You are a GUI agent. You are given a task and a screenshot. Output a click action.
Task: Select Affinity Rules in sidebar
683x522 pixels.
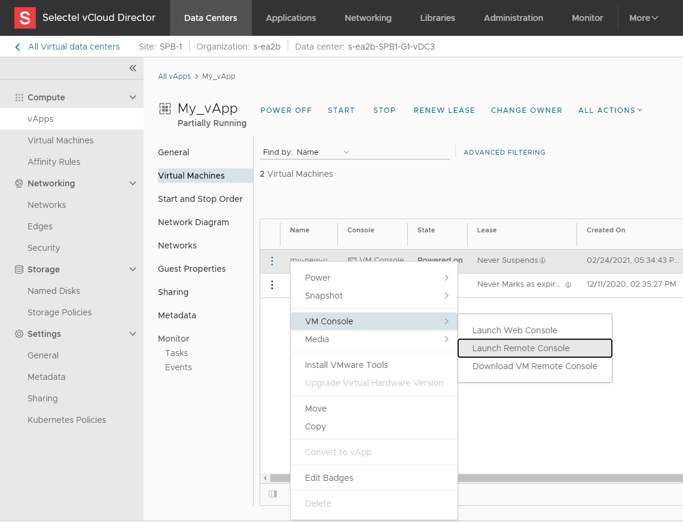point(54,162)
